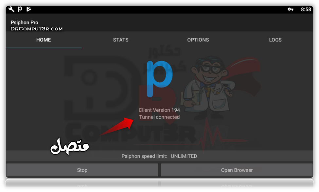Stop the Psiphon tunnel
This screenshot has width=319, height=192.
tap(82, 170)
